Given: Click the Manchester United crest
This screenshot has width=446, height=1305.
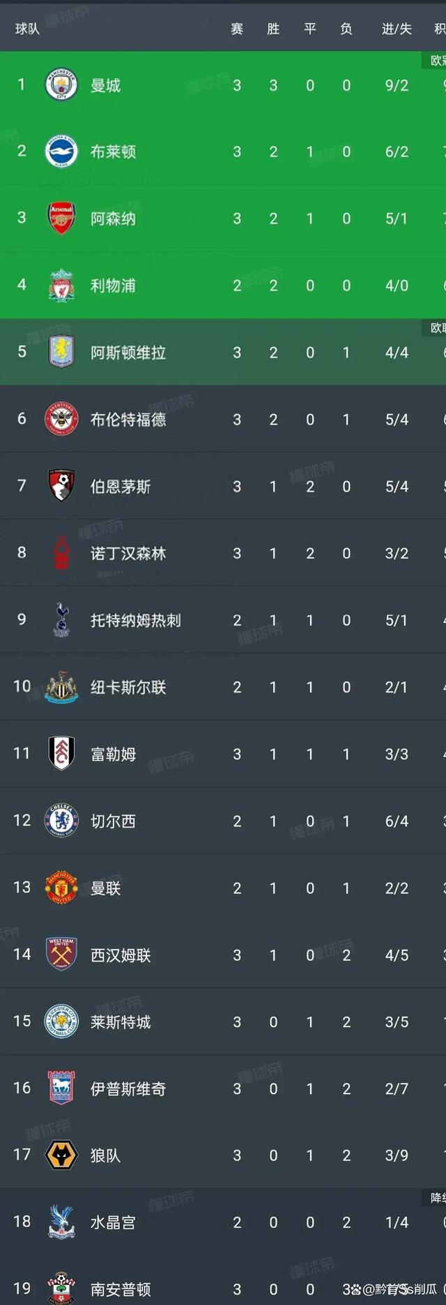Looking at the screenshot, I should [x=61, y=887].
